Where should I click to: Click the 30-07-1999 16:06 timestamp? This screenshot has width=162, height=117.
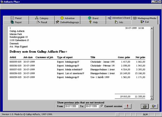(134, 28)
